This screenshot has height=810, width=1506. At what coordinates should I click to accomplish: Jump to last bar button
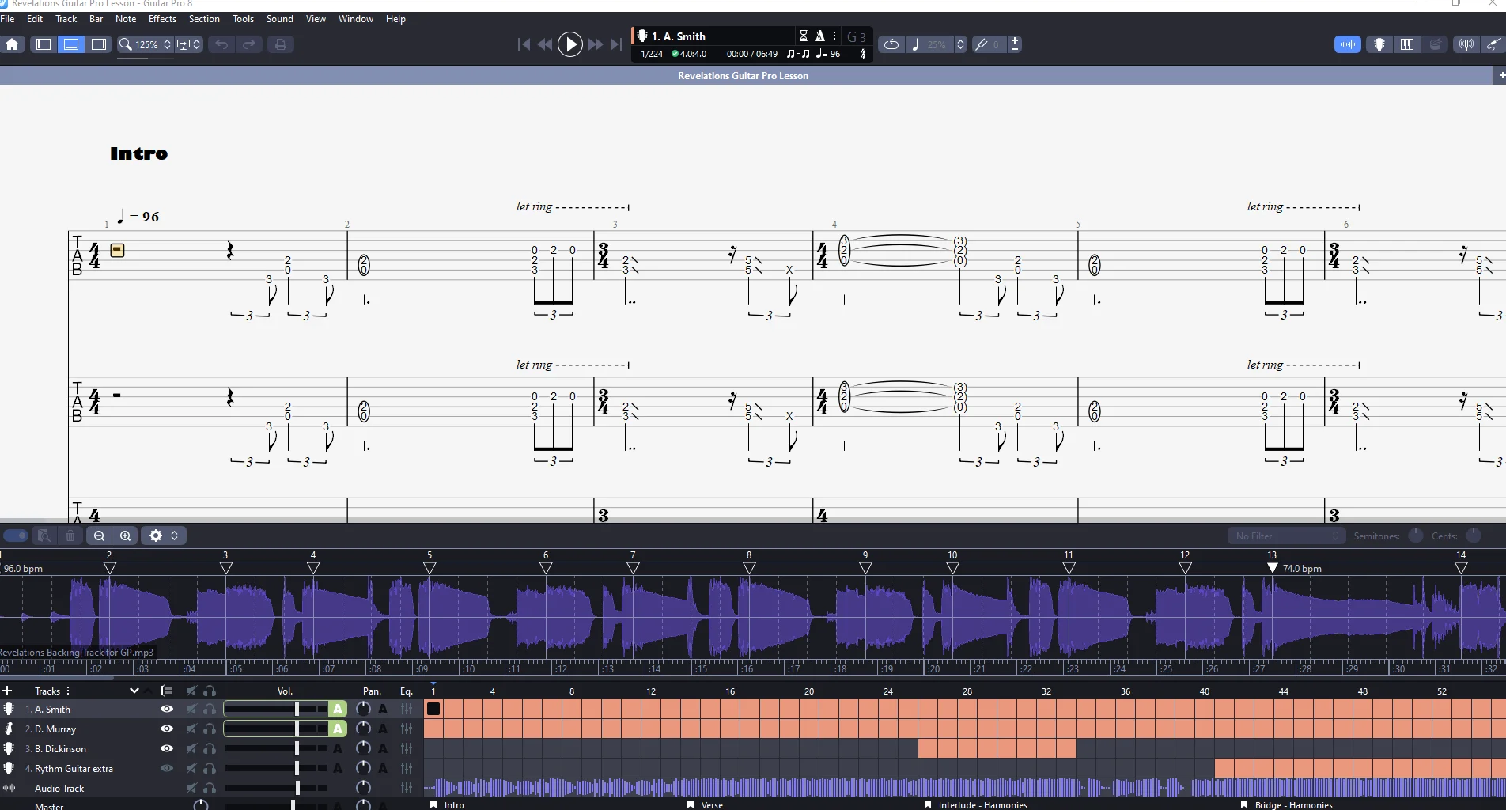(x=617, y=44)
